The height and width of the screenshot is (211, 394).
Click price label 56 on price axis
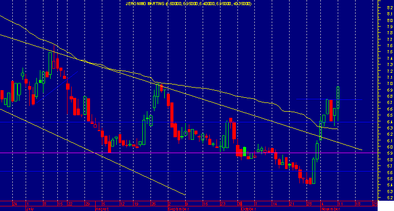(x=390, y=173)
